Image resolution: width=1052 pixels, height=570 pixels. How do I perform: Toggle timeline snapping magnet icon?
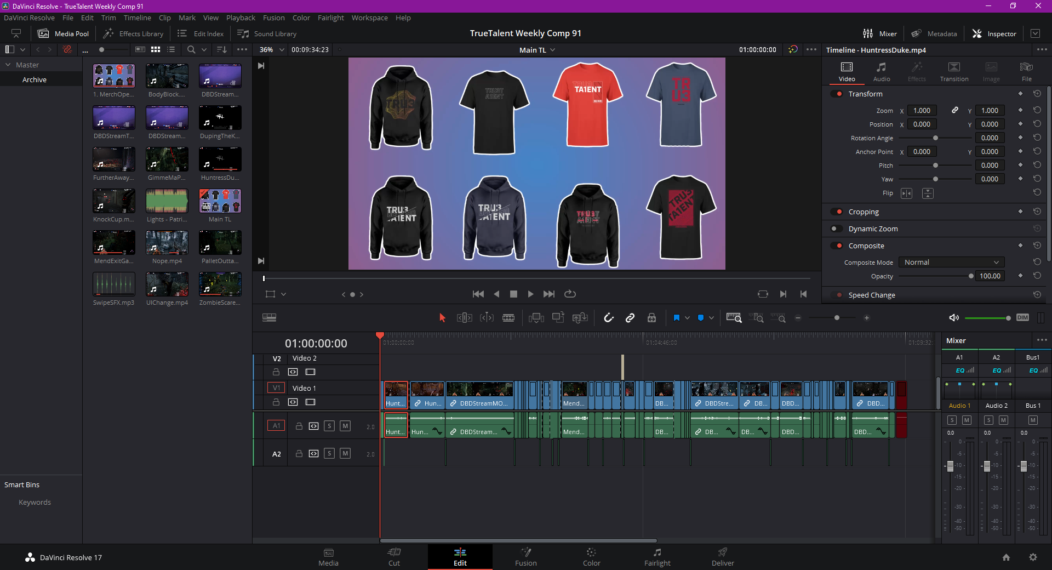coord(608,318)
